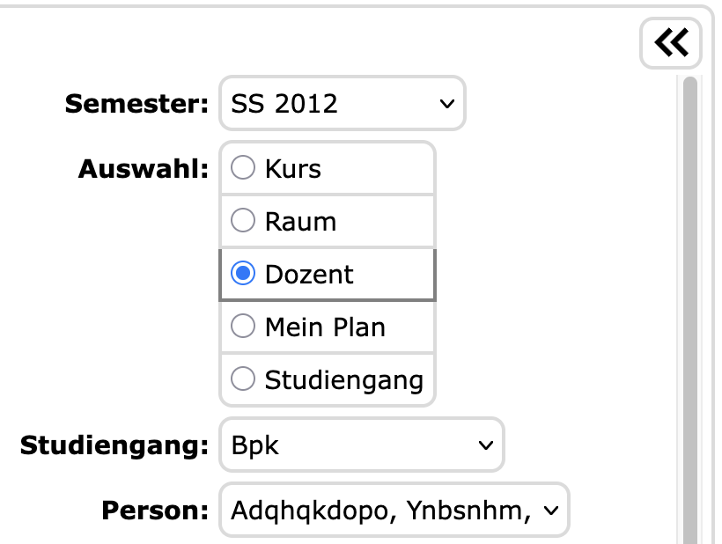Screen dimensions: 722x544
Task: Click the selected Dozent radio circle
Action: [x=243, y=274]
